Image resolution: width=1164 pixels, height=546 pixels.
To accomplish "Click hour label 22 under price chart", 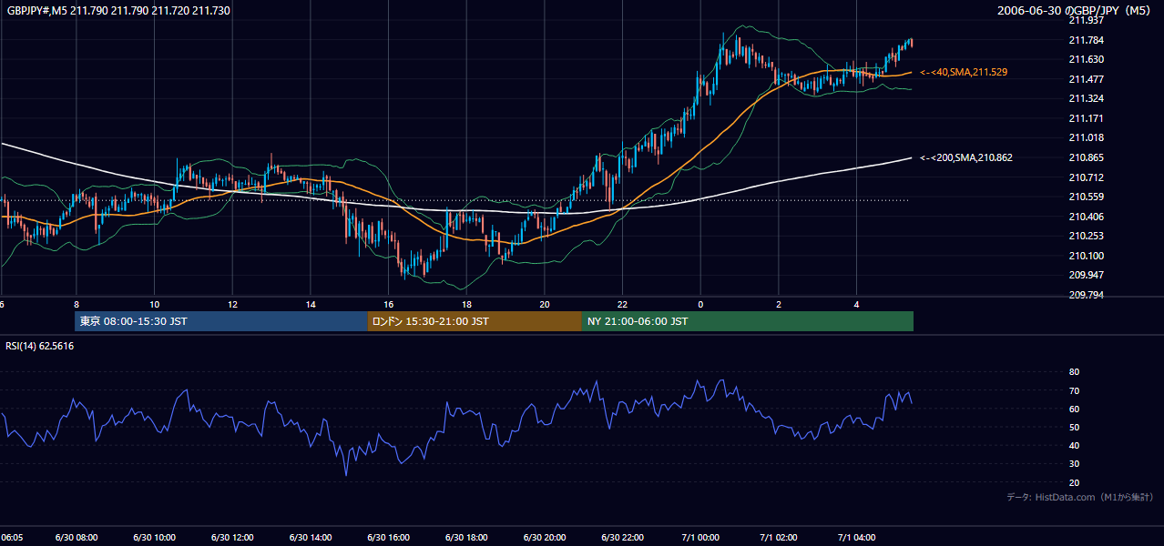I will tap(623, 304).
